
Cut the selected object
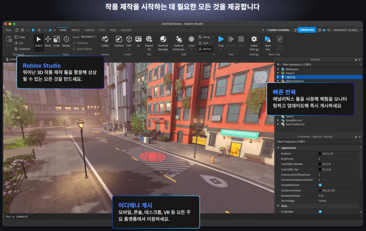point(19,43)
